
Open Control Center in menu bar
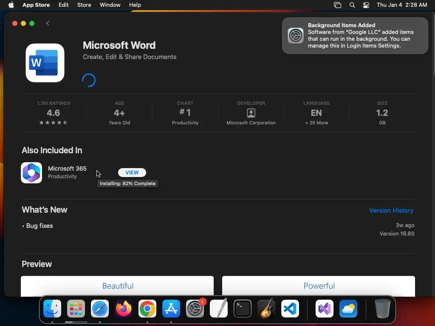pos(366,5)
